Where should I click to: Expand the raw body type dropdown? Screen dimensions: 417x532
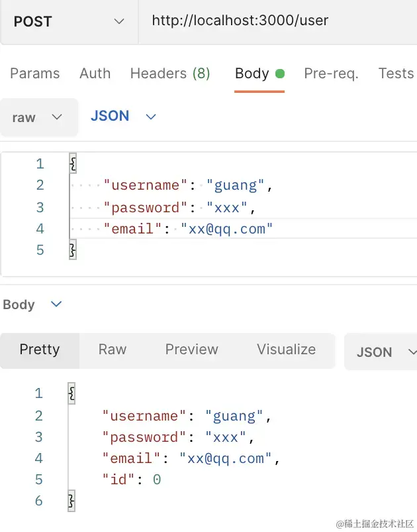38,117
